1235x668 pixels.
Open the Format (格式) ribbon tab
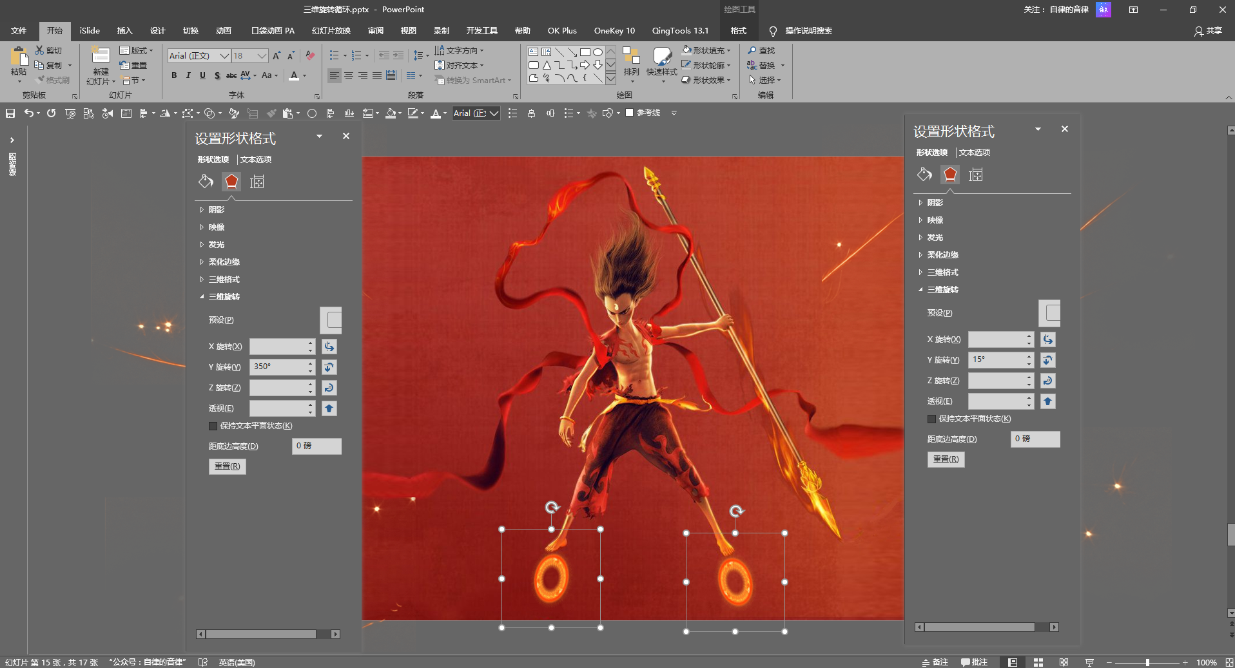click(x=738, y=30)
